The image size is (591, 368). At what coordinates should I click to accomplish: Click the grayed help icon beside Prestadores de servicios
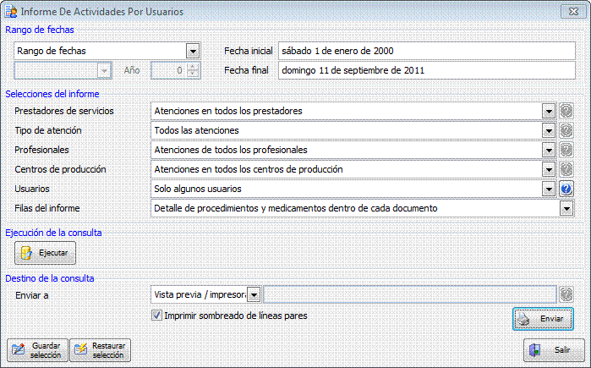click(566, 111)
